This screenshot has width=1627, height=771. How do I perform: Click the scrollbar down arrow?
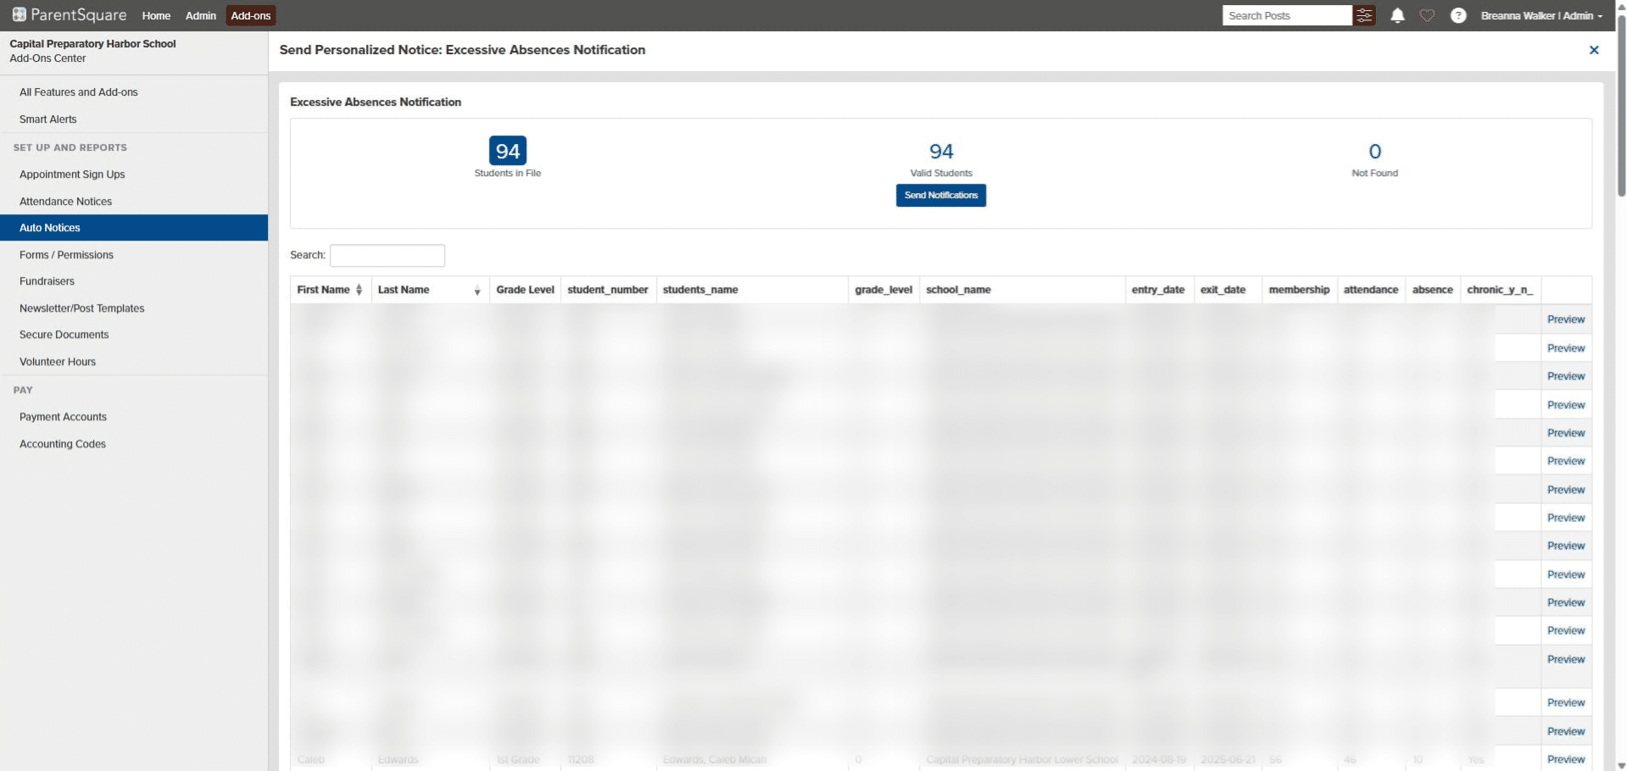[x=1621, y=765]
